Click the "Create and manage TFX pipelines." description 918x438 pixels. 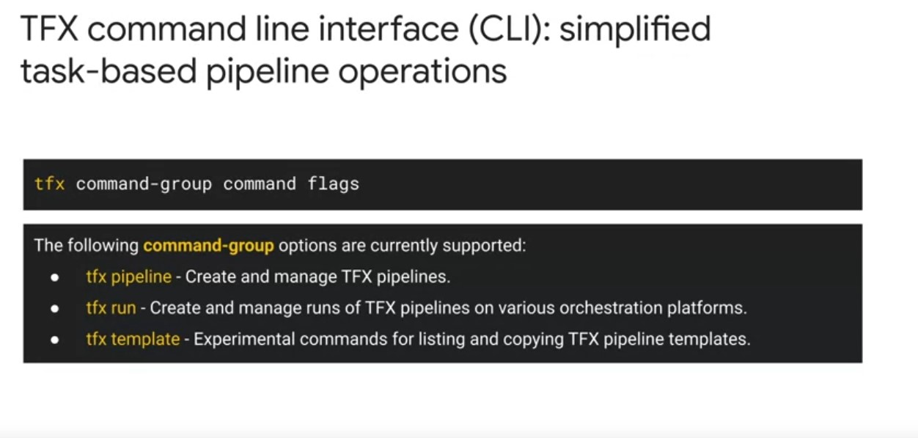(x=317, y=277)
